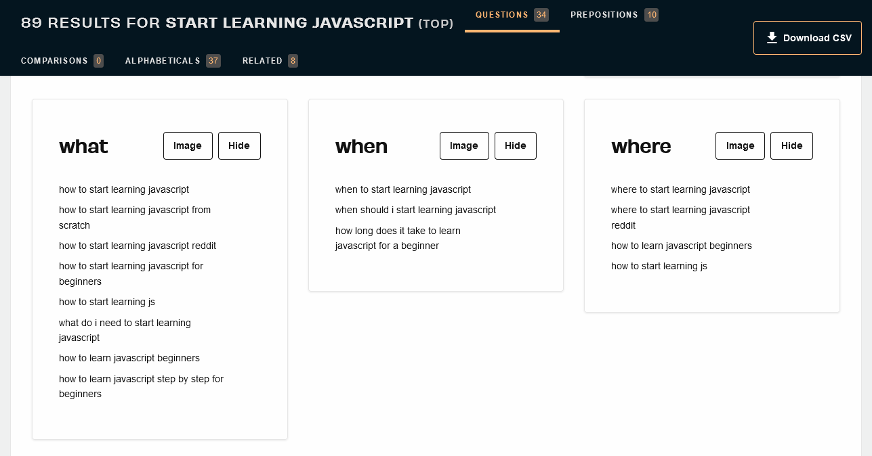The height and width of the screenshot is (456, 872).
Task: Click 'how to learn javascript beginners' in what card
Action: [x=129, y=358]
